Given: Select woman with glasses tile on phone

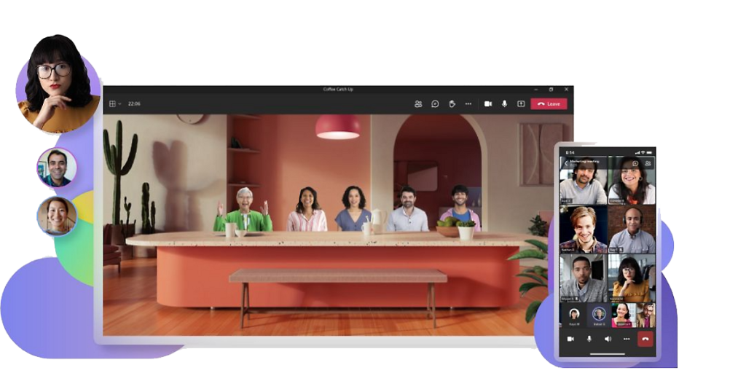Looking at the screenshot, I should pos(632,278).
